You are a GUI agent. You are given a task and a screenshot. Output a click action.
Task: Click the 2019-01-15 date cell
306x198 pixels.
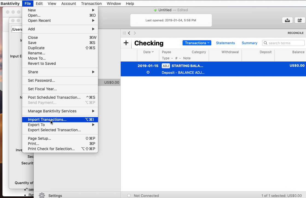tap(148, 66)
